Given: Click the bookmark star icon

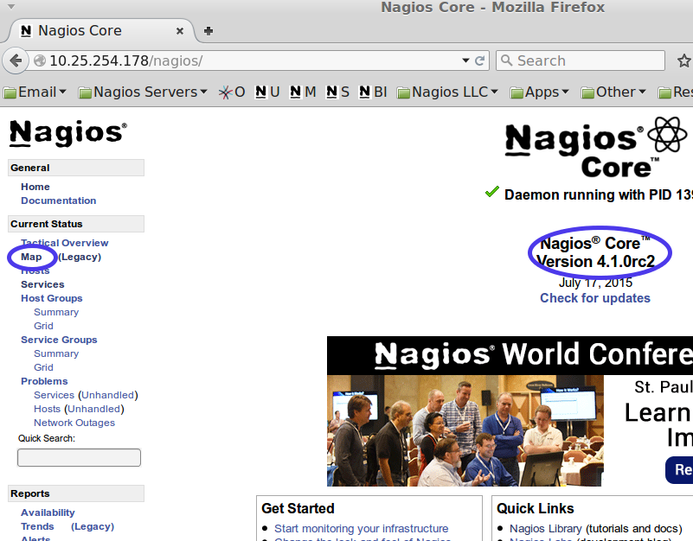Looking at the screenshot, I should coord(683,61).
